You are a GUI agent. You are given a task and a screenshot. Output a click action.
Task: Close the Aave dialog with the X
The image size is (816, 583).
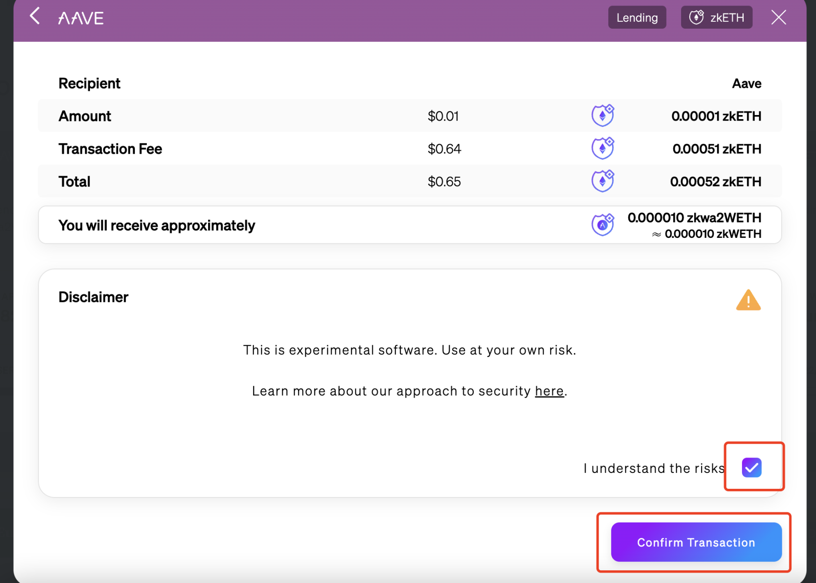778,18
